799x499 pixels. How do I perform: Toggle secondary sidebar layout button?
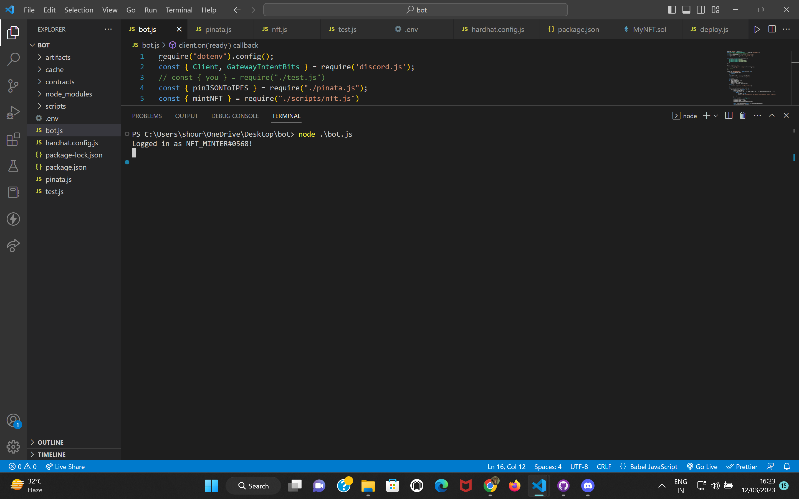[701, 10]
